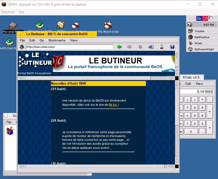218x179 pixels.
Task: Click the mailbox icon in Deskbar tray
Action: (x=190, y=25)
